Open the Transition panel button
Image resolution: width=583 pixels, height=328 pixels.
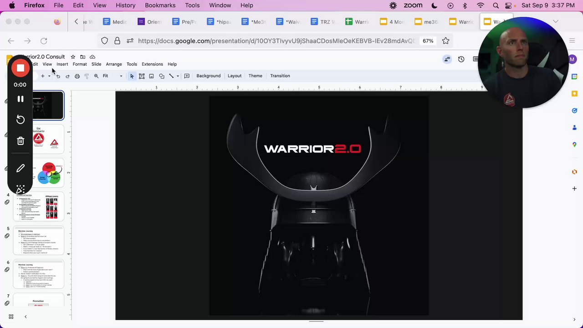280,76
